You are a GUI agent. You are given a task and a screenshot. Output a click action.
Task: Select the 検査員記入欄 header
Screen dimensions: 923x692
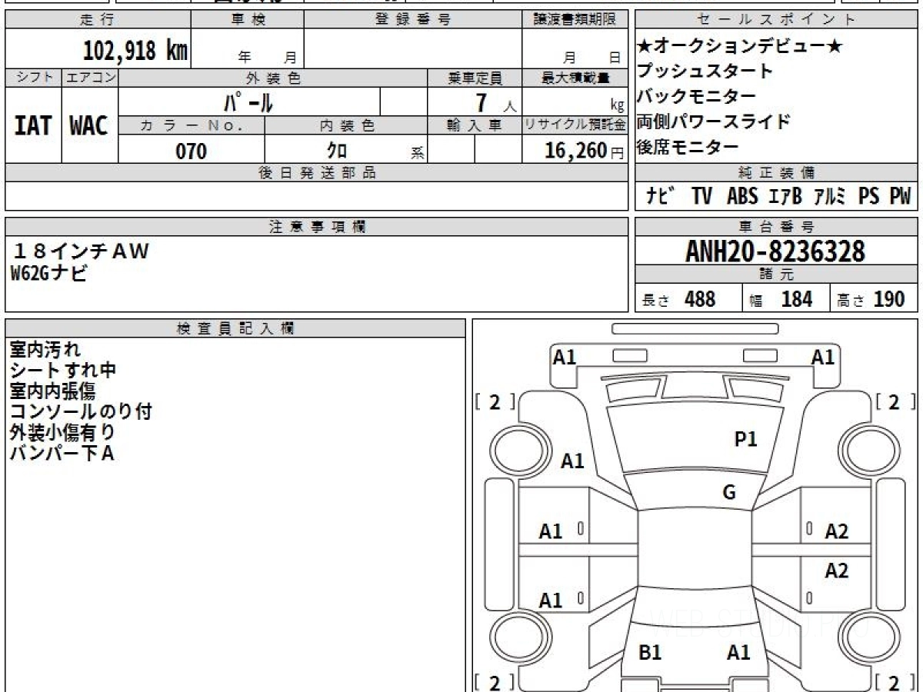pyautogui.click(x=235, y=328)
